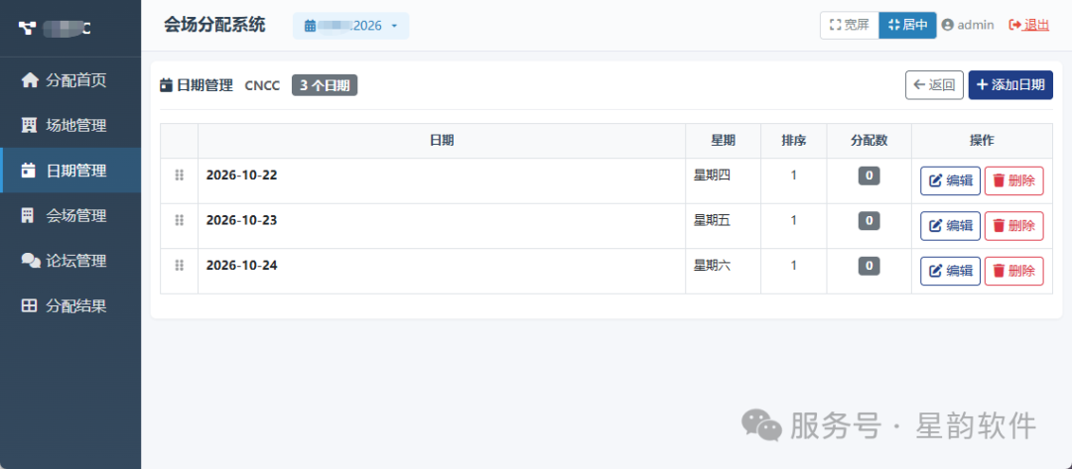This screenshot has width=1072, height=469.
Task: Edit the 2026-10-23 date entry
Action: [950, 226]
